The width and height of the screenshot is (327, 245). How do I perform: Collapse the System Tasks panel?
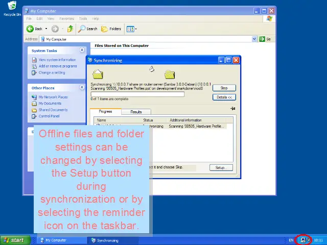82,50
